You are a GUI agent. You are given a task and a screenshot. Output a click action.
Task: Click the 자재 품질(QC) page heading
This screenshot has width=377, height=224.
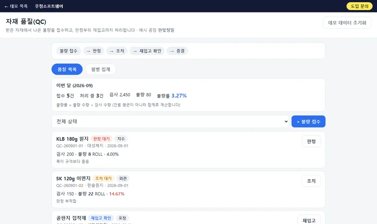pyautogui.click(x=26, y=21)
